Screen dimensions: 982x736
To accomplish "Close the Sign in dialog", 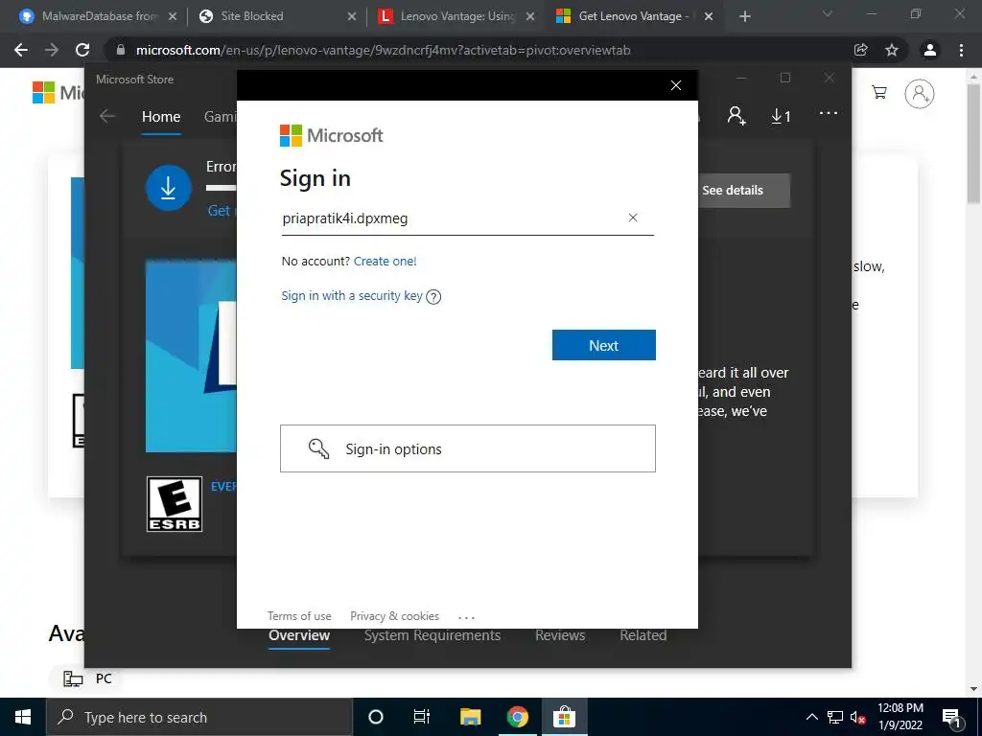I will [x=676, y=85].
